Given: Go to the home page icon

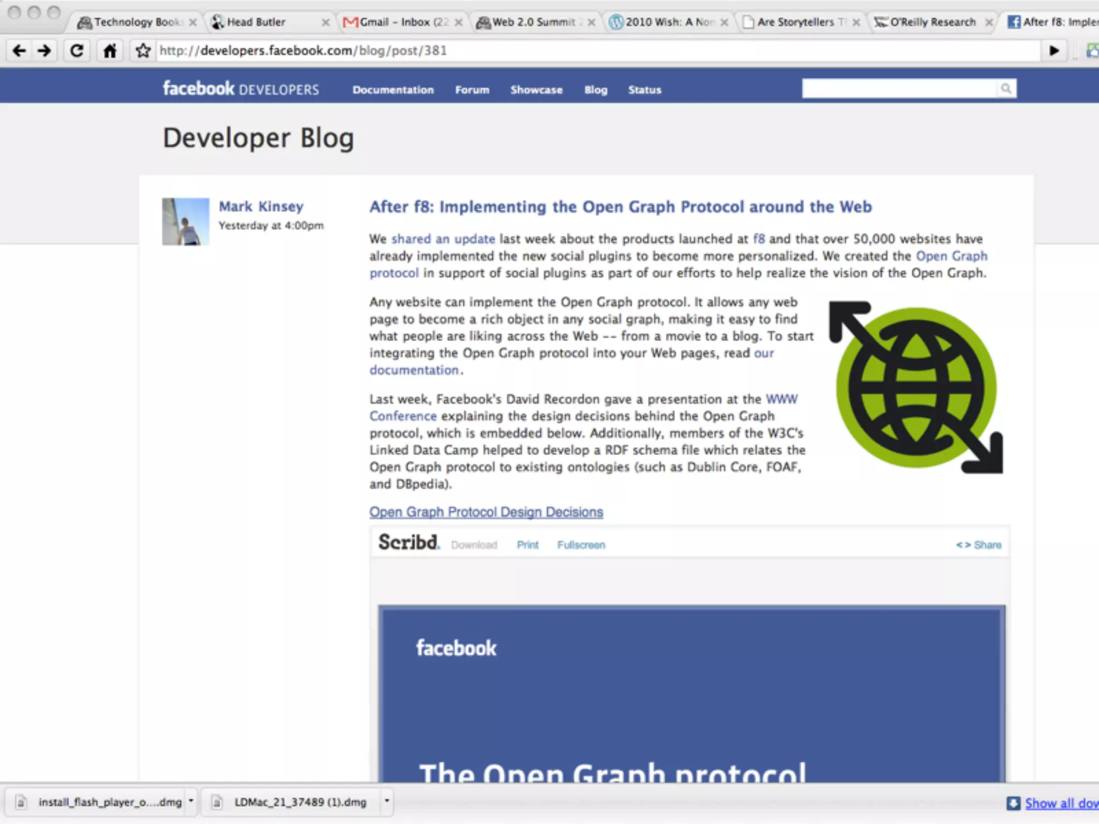Looking at the screenshot, I should [110, 51].
